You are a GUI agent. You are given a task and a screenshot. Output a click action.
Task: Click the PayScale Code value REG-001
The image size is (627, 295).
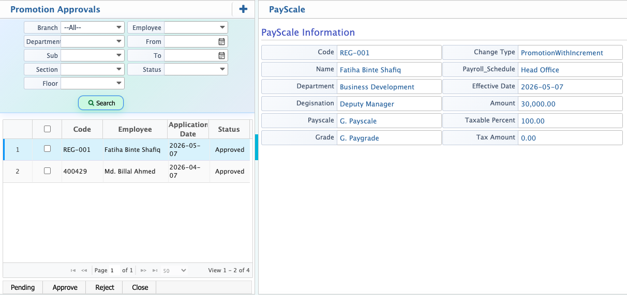click(x=354, y=53)
